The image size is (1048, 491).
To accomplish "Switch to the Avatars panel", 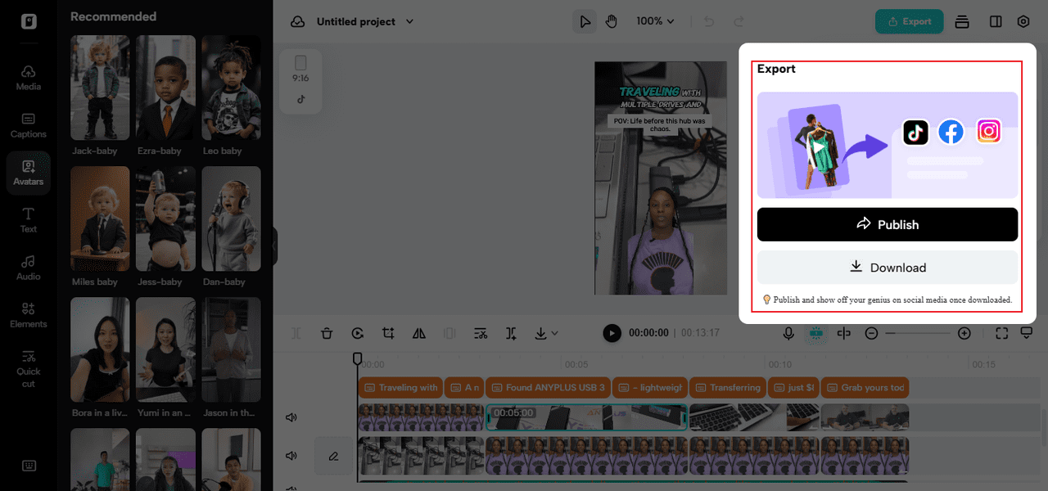I will pos(29,173).
